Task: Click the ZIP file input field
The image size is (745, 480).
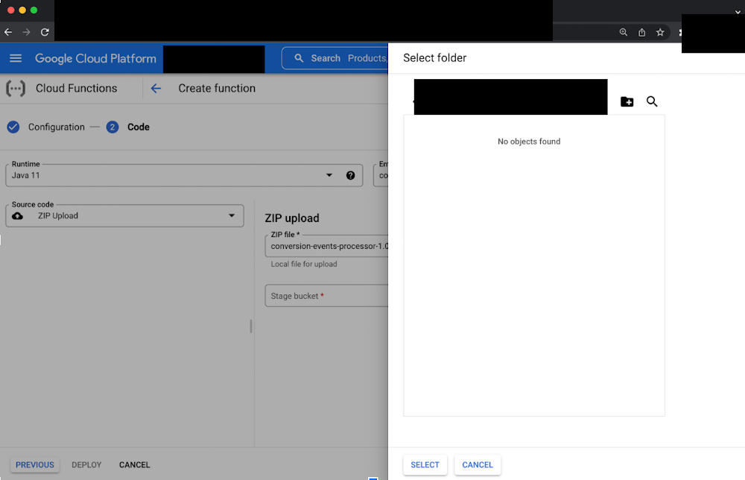Action: [326, 246]
